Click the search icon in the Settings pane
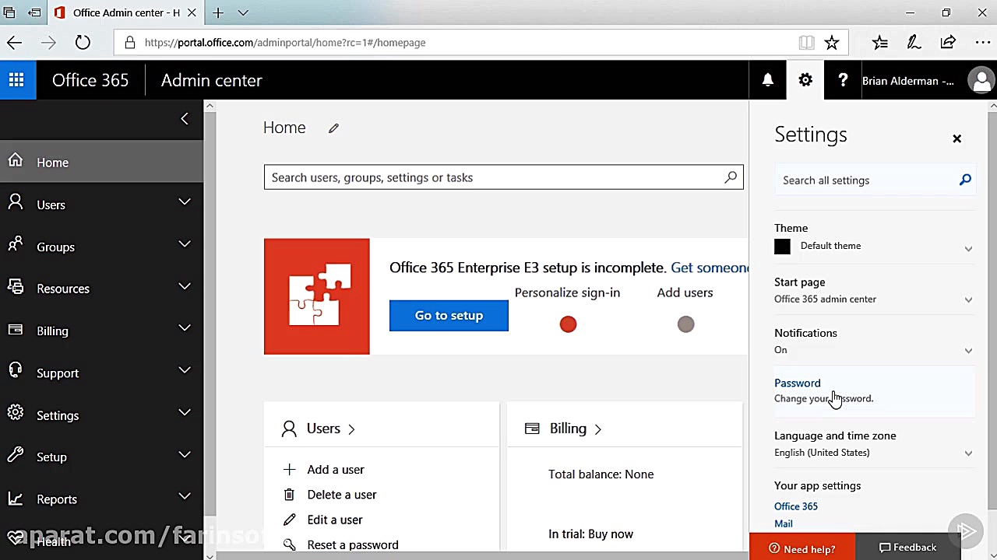The image size is (997, 560). point(965,180)
